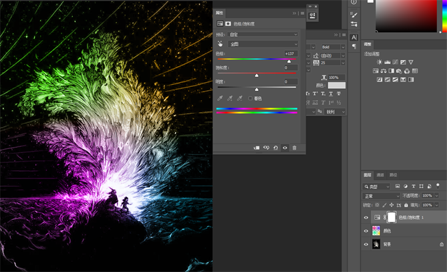This screenshot has width=447, height=272.
Task: Click the lock all padlock icon in Layers
Action: (407, 205)
